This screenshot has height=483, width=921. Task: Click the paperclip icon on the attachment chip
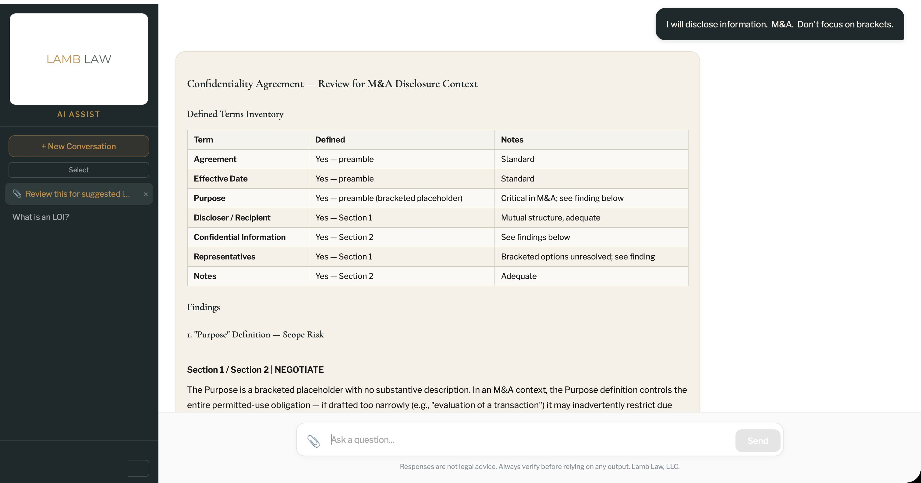(18, 194)
